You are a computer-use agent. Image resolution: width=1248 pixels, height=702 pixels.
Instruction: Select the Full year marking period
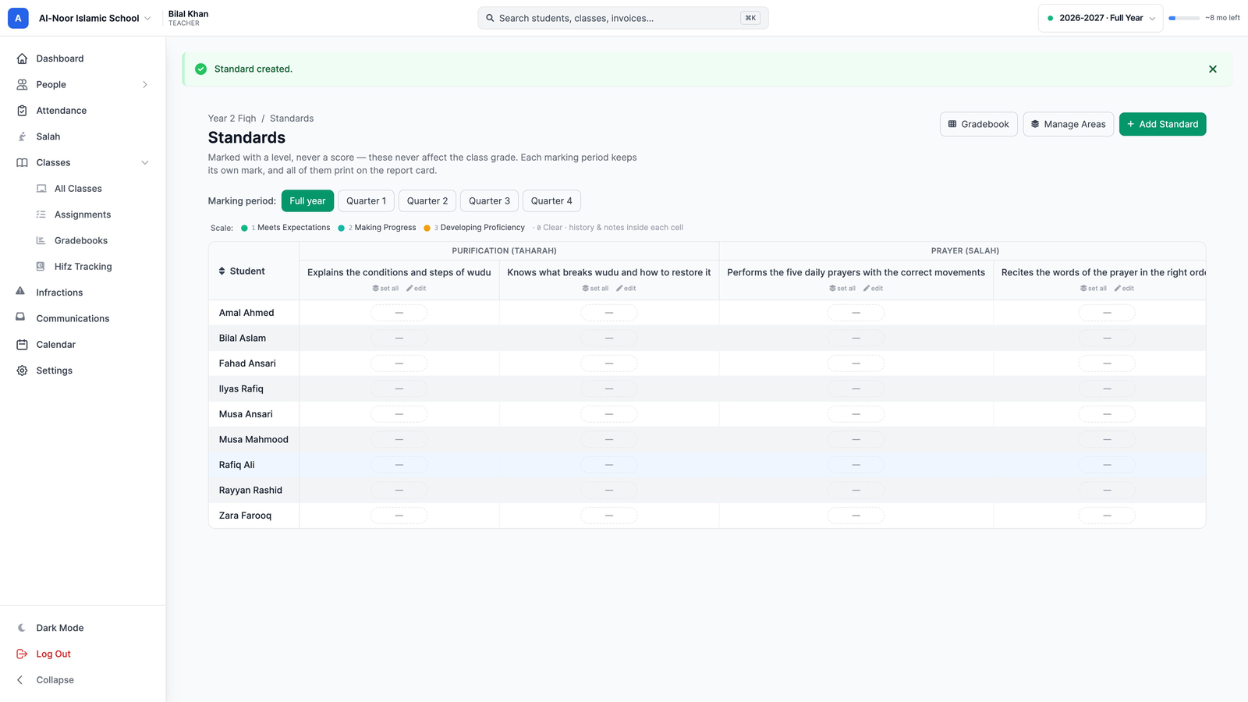pyautogui.click(x=307, y=201)
